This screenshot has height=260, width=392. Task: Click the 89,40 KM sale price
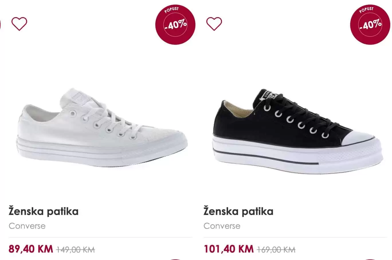(31, 249)
